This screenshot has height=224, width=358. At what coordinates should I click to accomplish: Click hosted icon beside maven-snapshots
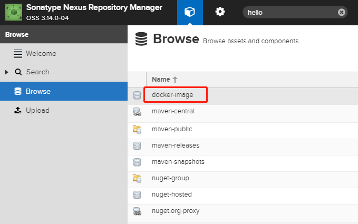[x=137, y=162]
